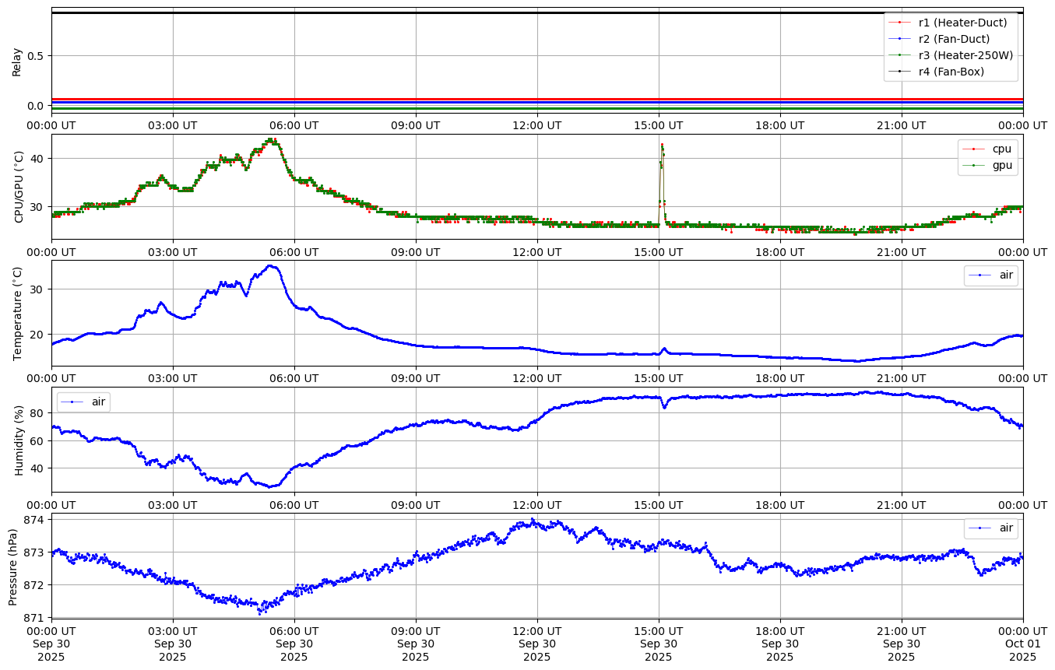Click the CPU/GPU (°C) y-axis label
Viewport: 1055px width, 670px height.
(19, 187)
